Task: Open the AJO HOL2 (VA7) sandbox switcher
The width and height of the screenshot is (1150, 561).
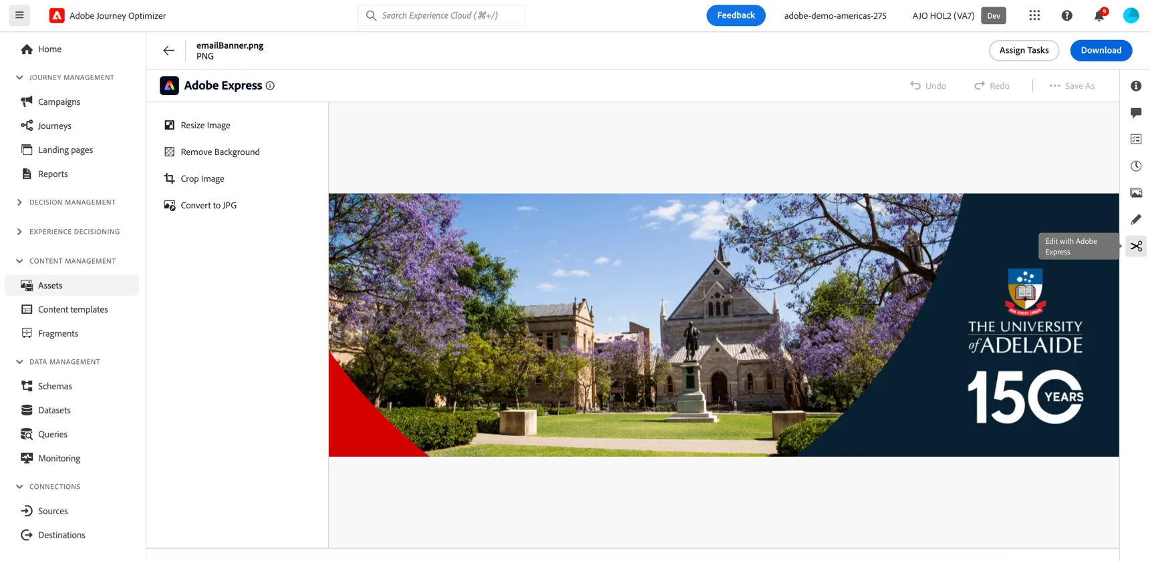Action: (959, 15)
